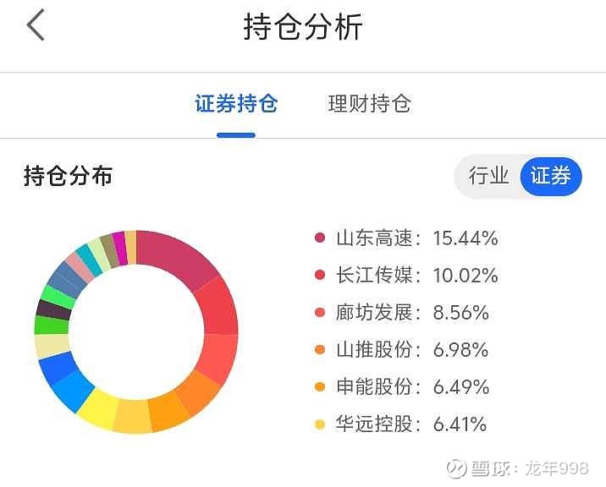
Task: Click the 持仓分析 page title
Action: [303, 27]
